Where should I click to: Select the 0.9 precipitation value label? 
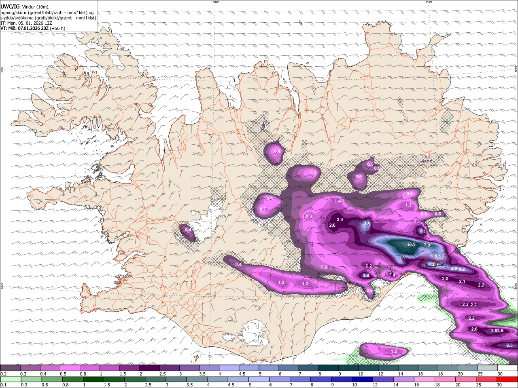pos(270,199)
